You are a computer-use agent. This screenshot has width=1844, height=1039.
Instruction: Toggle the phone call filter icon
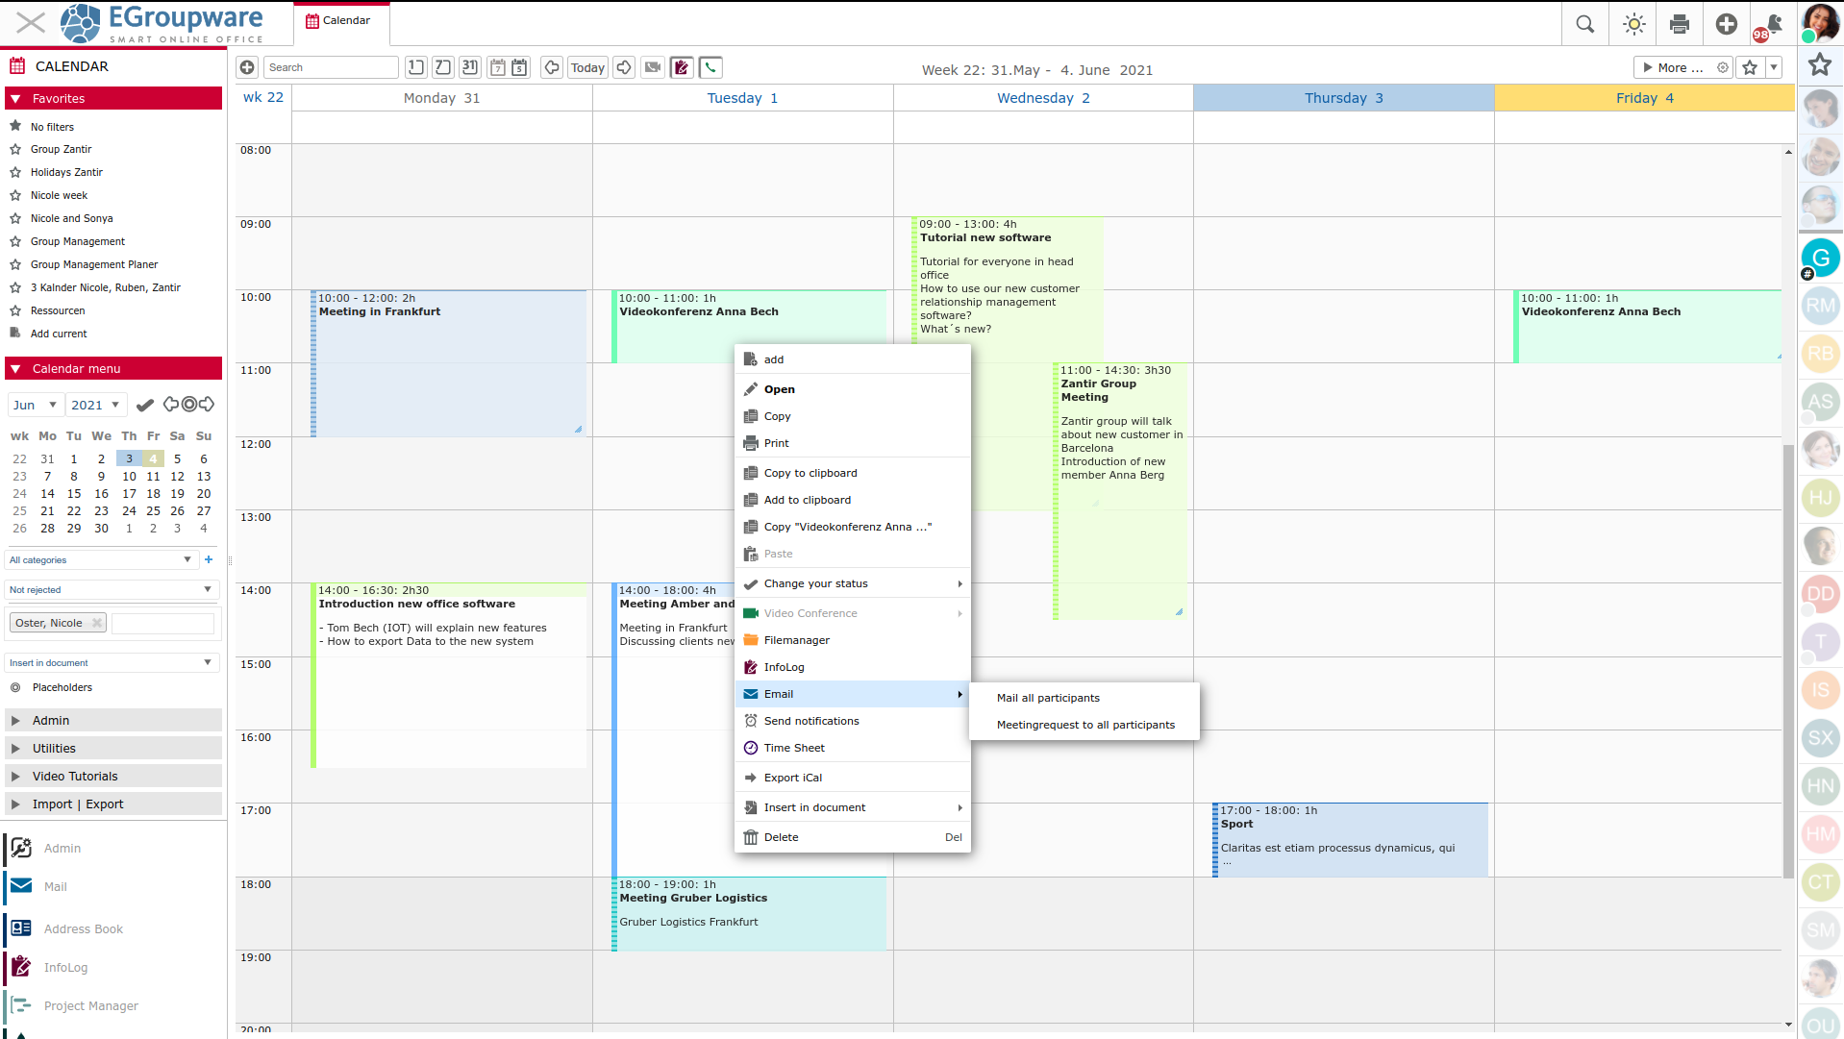pos(710,67)
